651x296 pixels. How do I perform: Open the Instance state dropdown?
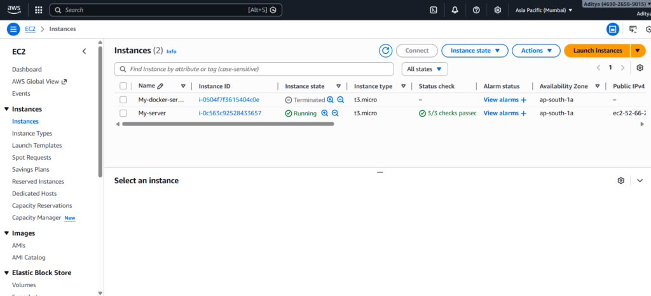pyautogui.click(x=474, y=51)
